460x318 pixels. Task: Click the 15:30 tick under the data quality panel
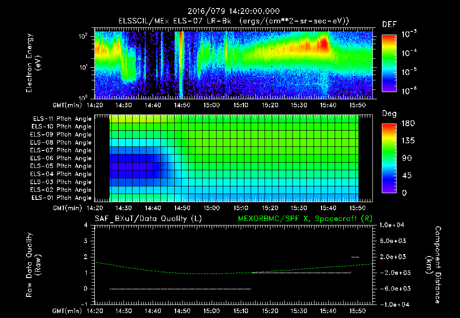tap(299, 311)
